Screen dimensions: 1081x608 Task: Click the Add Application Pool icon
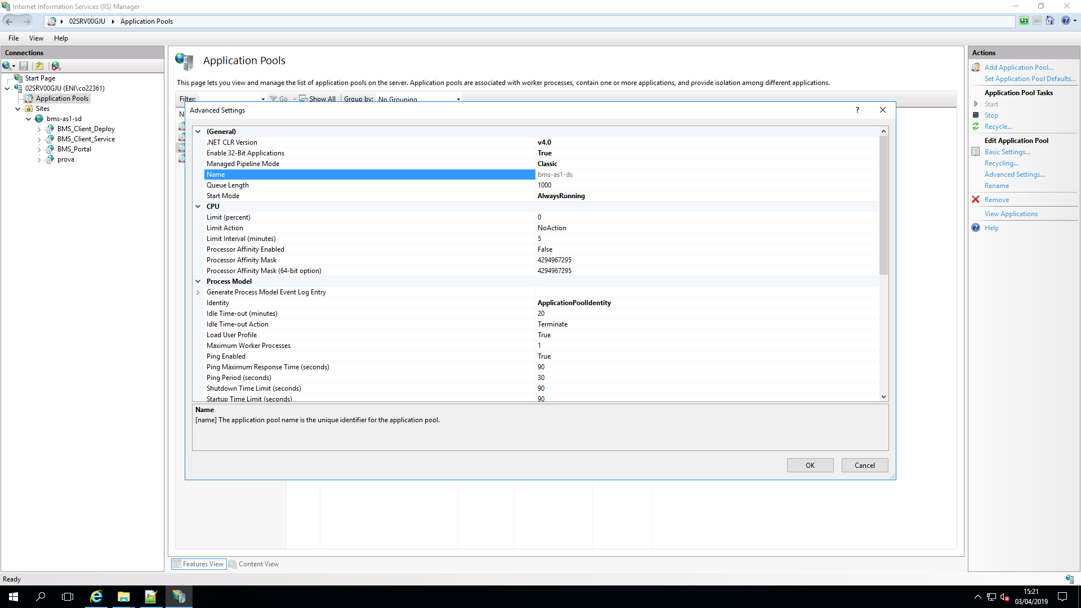tap(976, 68)
